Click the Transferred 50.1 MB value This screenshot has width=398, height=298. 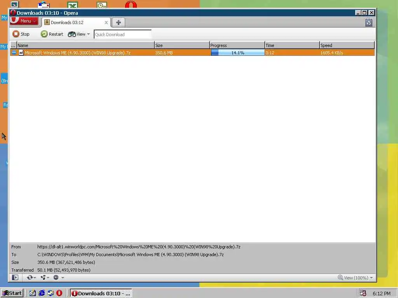(64, 270)
